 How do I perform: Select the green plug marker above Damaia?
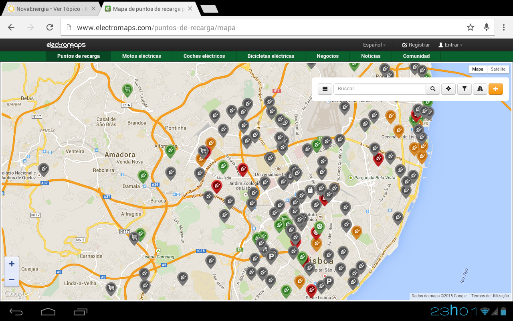point(143,176)
